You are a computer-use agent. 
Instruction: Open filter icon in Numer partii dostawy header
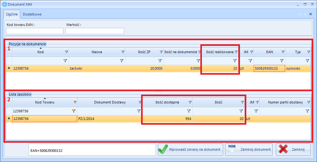(308, 102)
